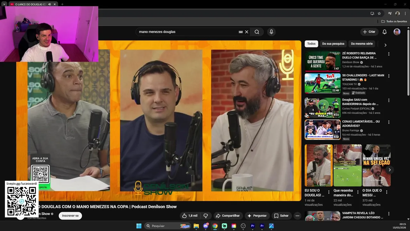The image size is (410, 231).
Task: Open OBS Studio from the taskbar
Action: point(243,226)
